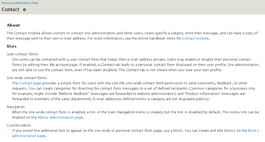This screenshot has width=265, height=142.
Task: Open the Administer breadcrumb link
Action: [x=21, y=3]
